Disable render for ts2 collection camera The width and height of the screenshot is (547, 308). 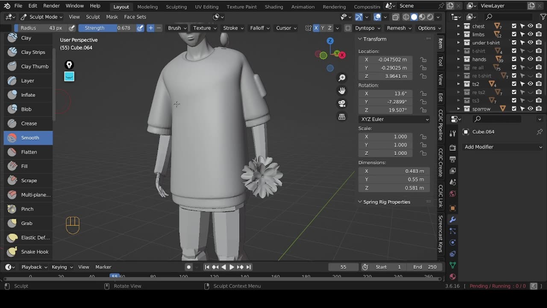tap(538, 84)
